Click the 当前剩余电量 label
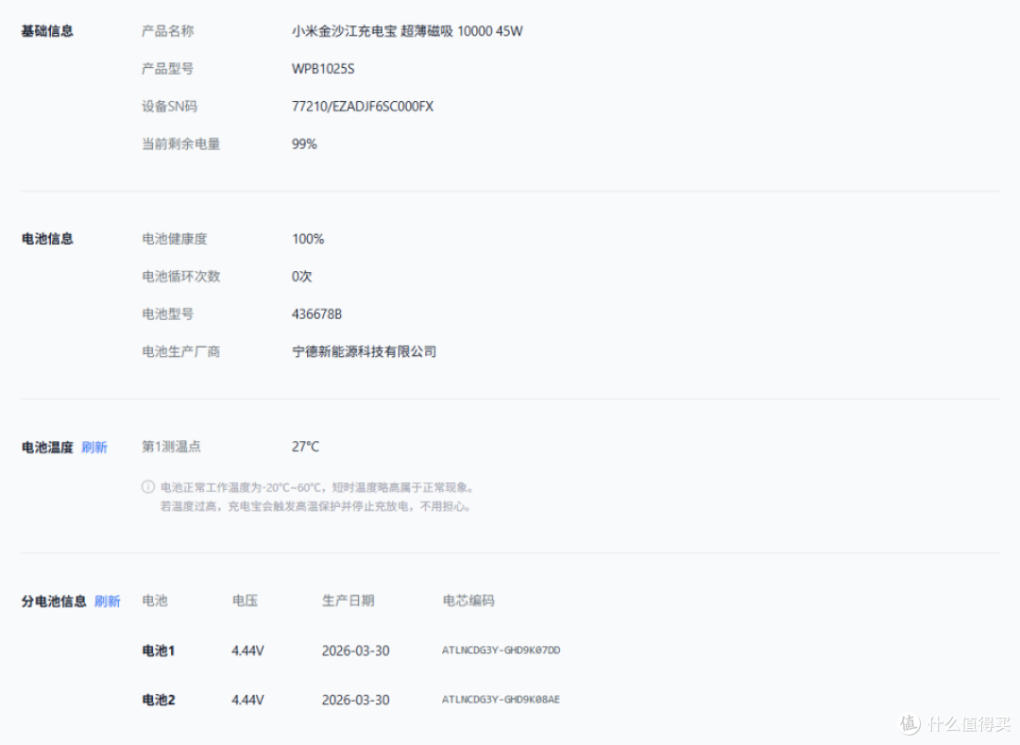1020x745 pixels. pyautogui.click(x=180, y=144)
